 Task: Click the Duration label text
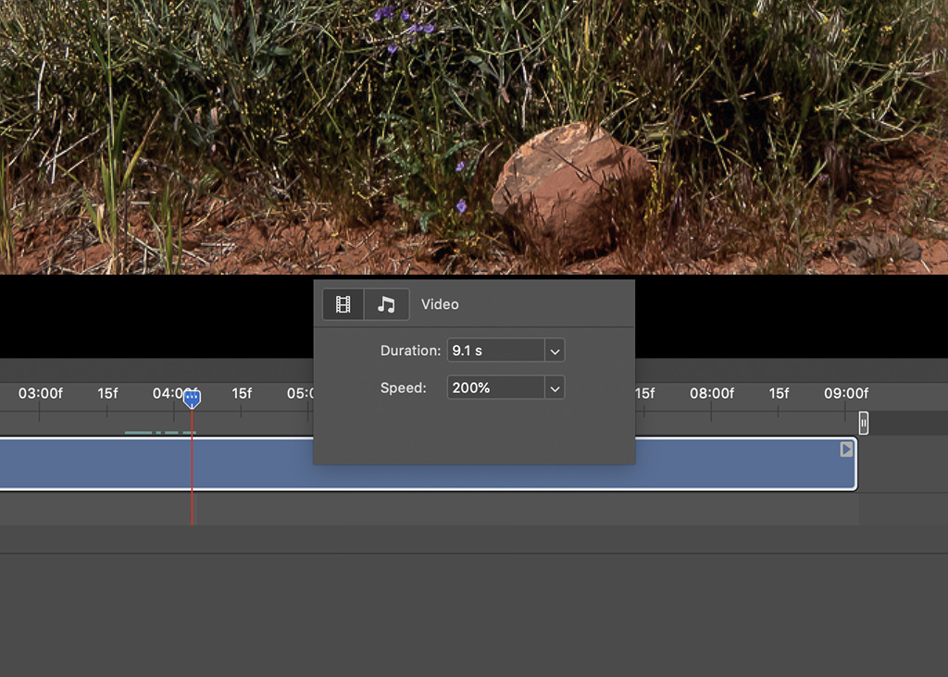pos(410,351)
